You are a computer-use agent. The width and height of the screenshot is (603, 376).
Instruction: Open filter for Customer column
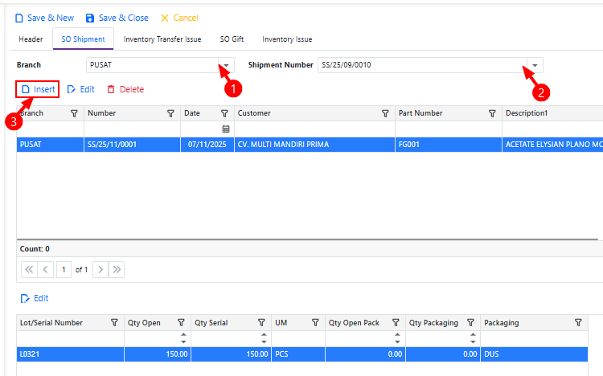(x=385, y=113)
